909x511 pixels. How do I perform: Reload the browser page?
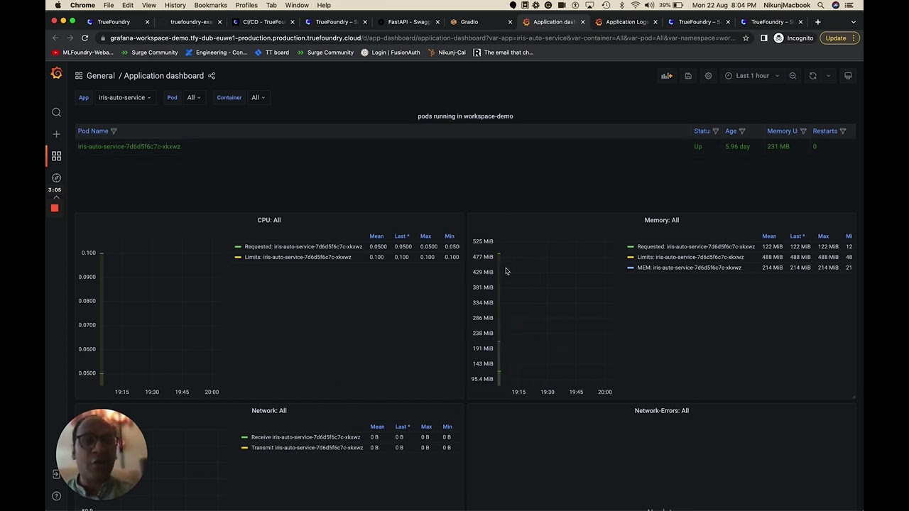pyautogui.click(x=85, y=38)
